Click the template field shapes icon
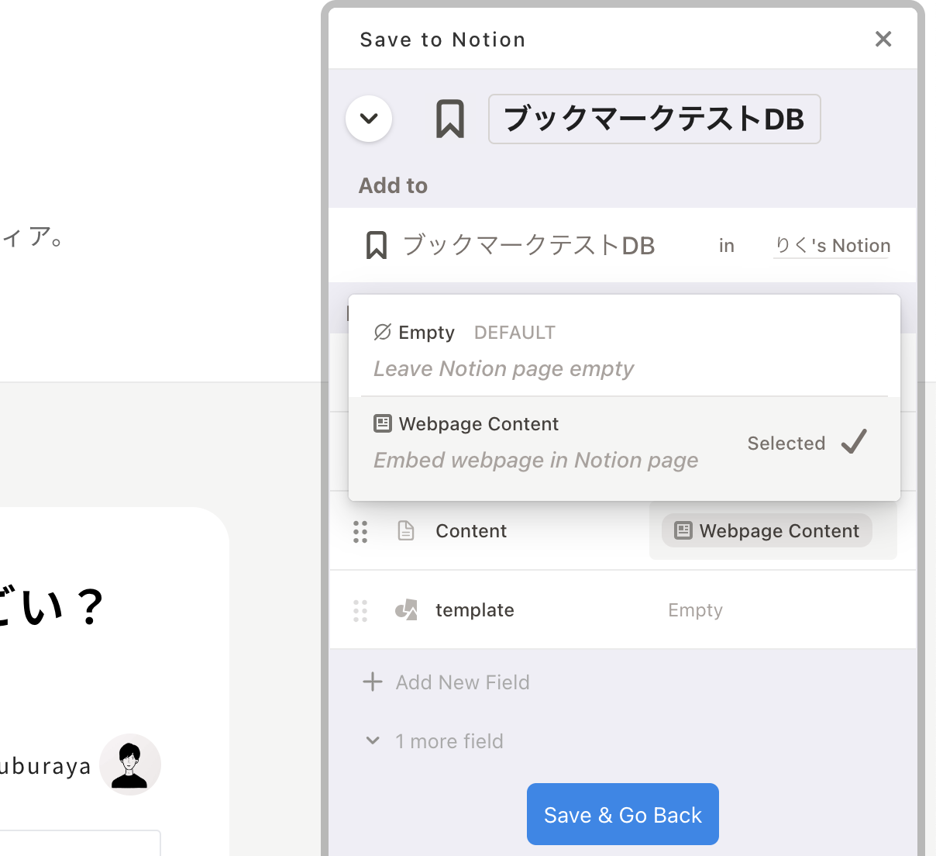 [406, 610]
